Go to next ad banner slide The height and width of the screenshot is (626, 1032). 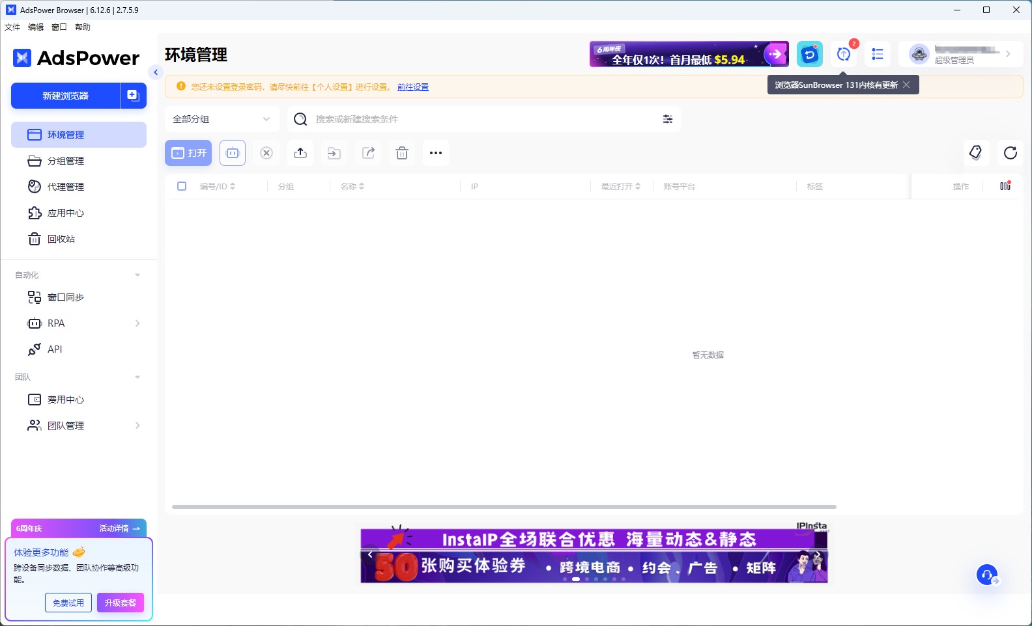pyautogui.click(x=818, y=554)
